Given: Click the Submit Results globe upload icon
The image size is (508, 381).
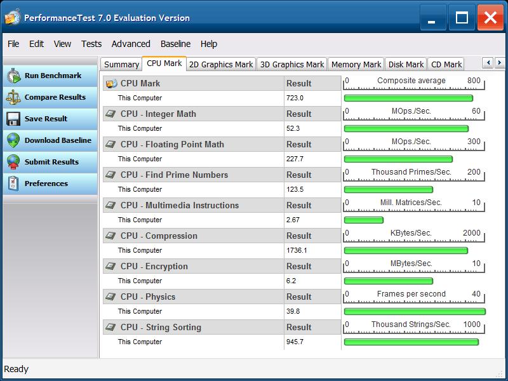Looking at the screenshot, I should point(13,162).
